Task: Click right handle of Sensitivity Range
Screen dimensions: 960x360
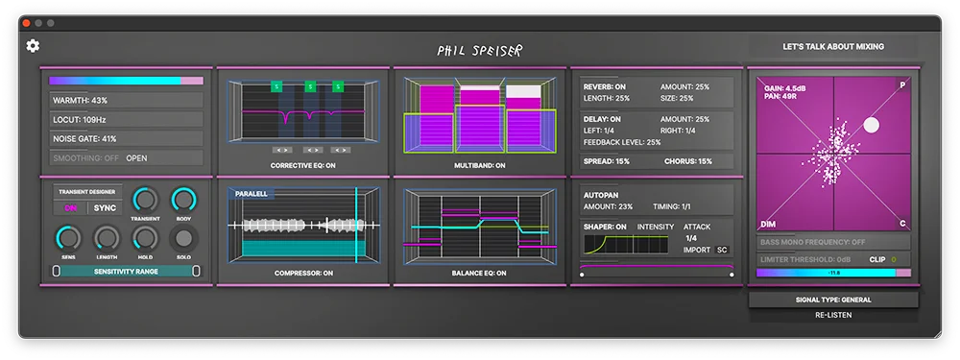Action: click(196, 272)
